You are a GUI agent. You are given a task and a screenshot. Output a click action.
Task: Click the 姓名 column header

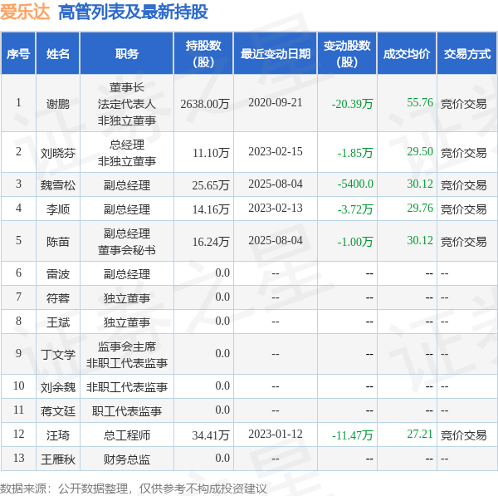[x=58, y=53]
